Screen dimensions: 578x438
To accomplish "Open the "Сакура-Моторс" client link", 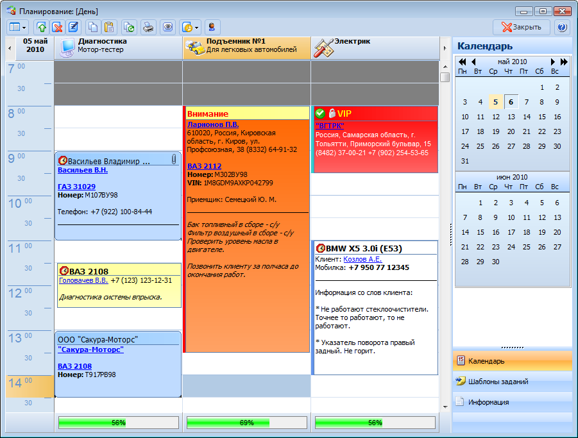I will pyautogui.click(x=90, y=350).
